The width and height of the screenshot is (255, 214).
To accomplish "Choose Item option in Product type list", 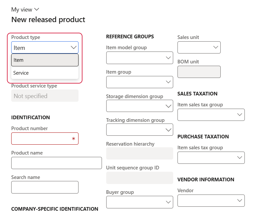I will 45,60.
